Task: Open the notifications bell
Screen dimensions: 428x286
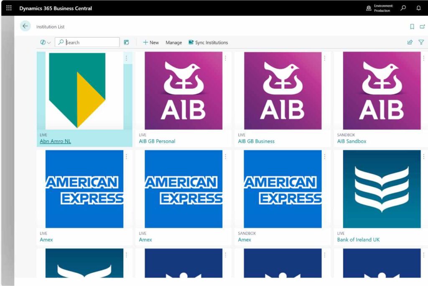Action: click(418, 8)
